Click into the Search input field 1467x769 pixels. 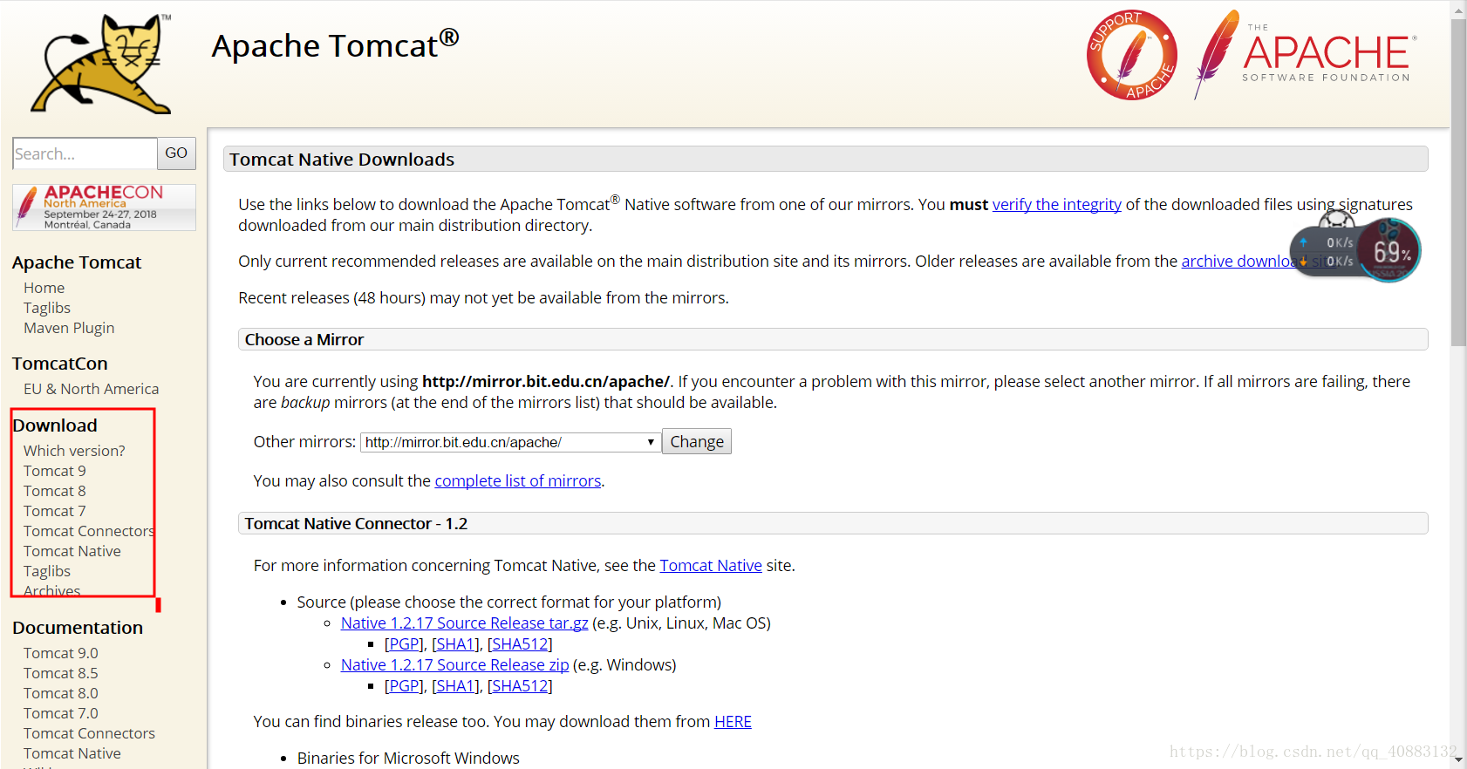coord(85,153)
